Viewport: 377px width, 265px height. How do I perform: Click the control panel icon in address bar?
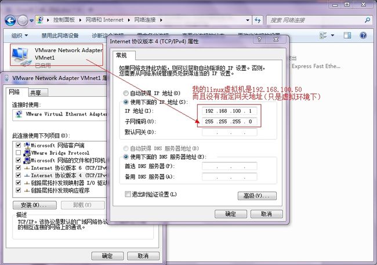(x=40, y=20)
